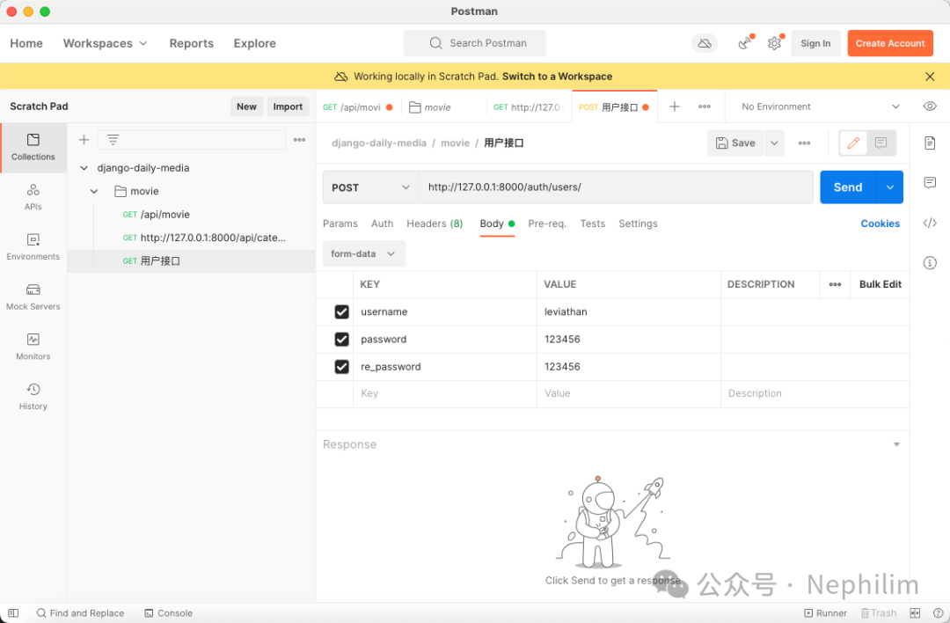Click the empty Key input cell
Viewport: 950px width, 623px height.
[x=445, y=394]
